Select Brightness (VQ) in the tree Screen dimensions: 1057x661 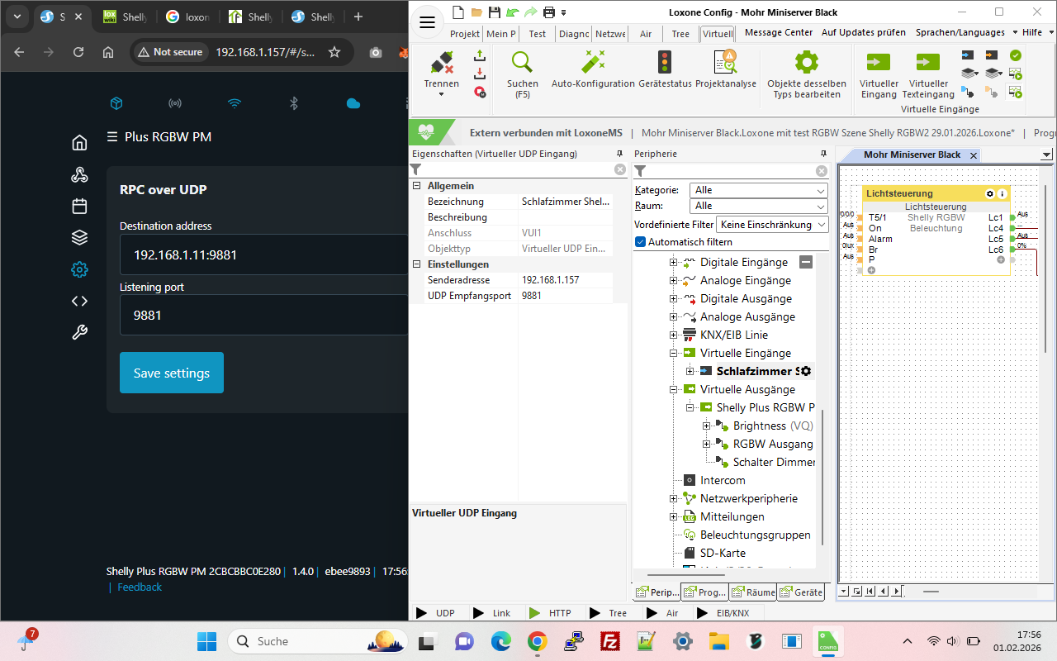pyautogui.click(x=773, y=426)
